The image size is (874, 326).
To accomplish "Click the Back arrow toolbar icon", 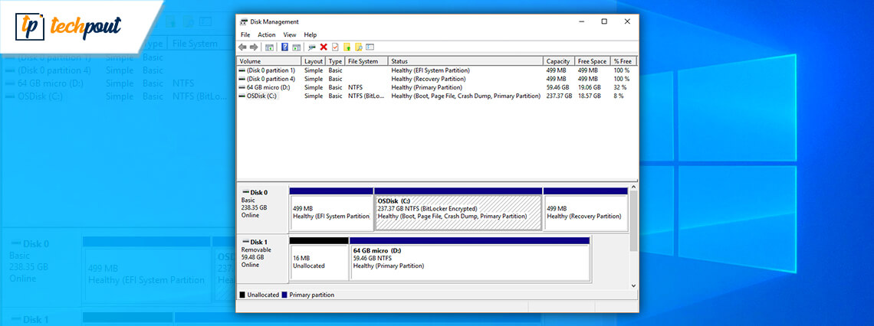I will click(x=243, y=47).
